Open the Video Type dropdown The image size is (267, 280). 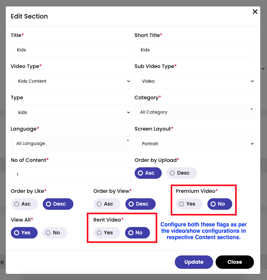(x=71, y=81)
